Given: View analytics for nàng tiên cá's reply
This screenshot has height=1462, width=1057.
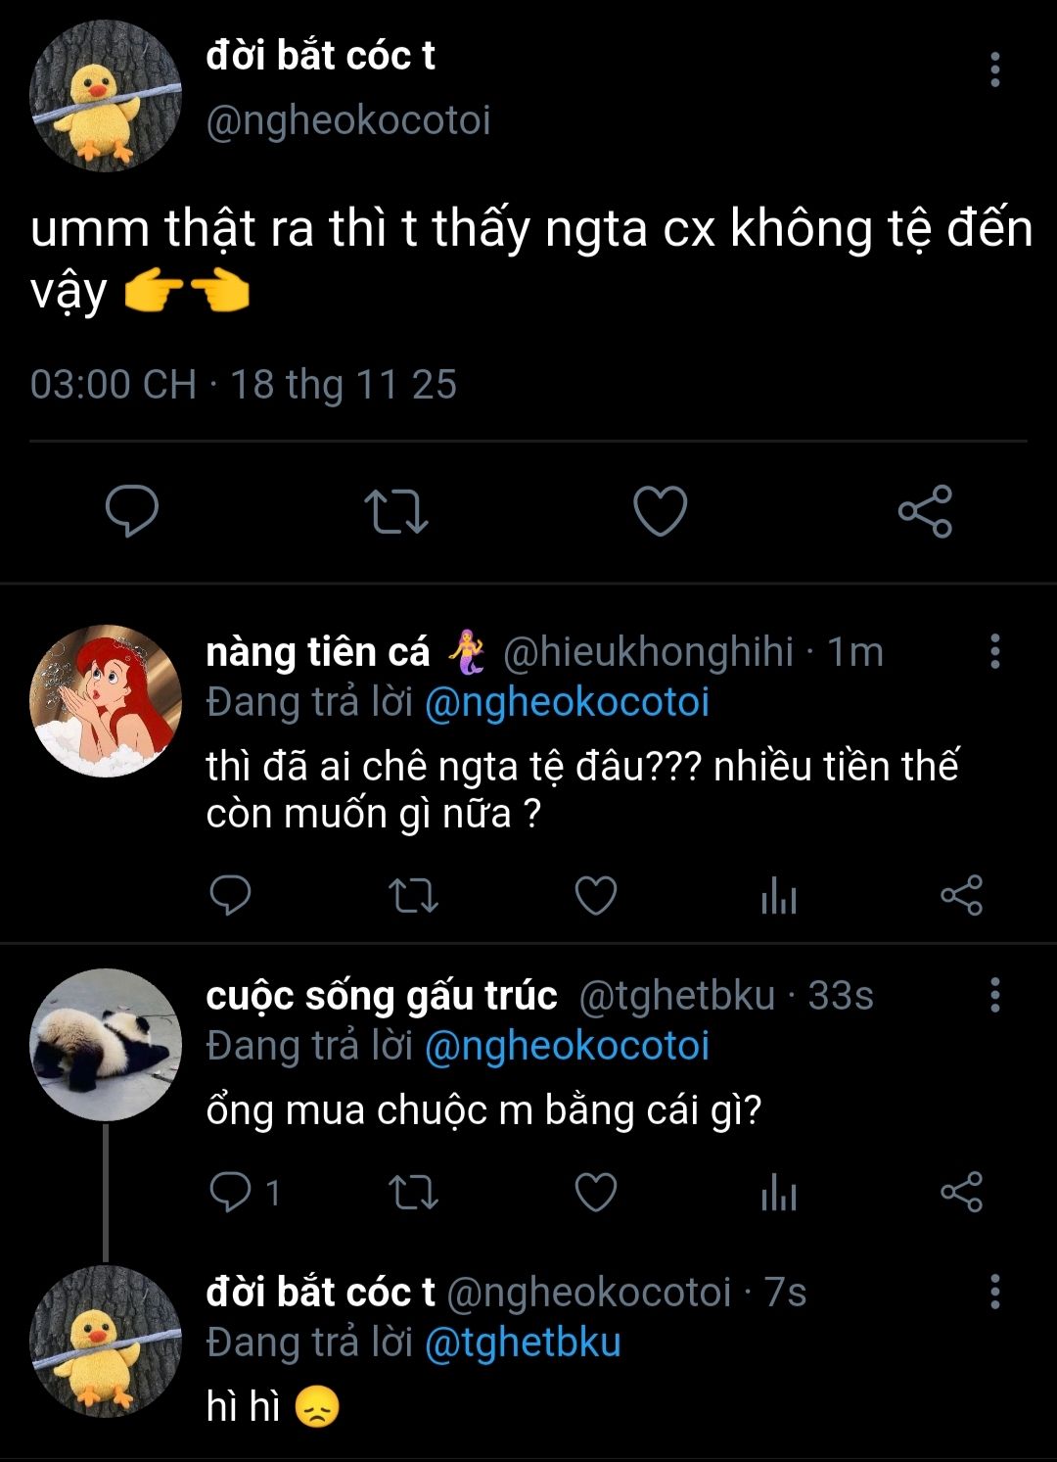Looking at the screenshot, I should [x=778, y=895].
